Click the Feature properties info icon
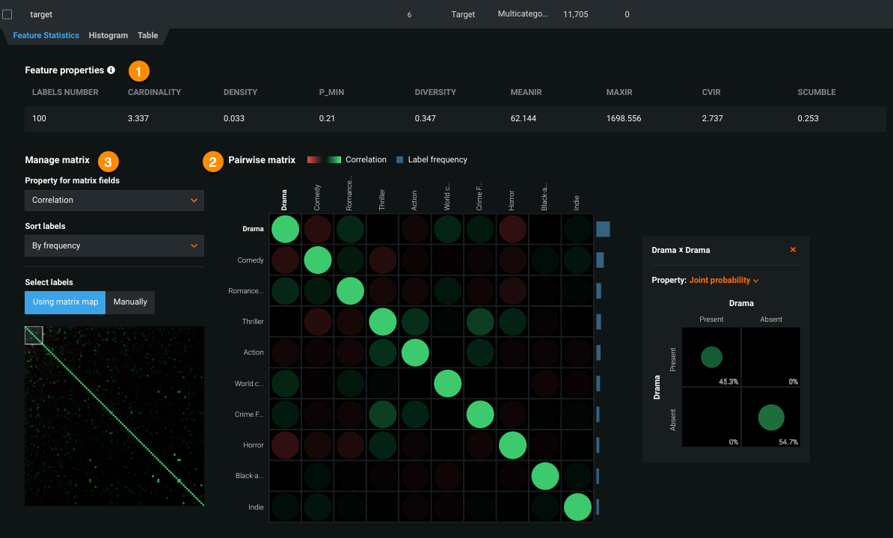The image size is (893, 538). (111, 70)
